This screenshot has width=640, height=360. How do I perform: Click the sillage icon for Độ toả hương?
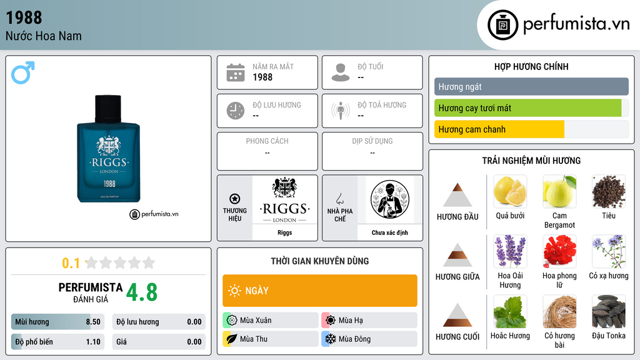(x=341, y=111)
